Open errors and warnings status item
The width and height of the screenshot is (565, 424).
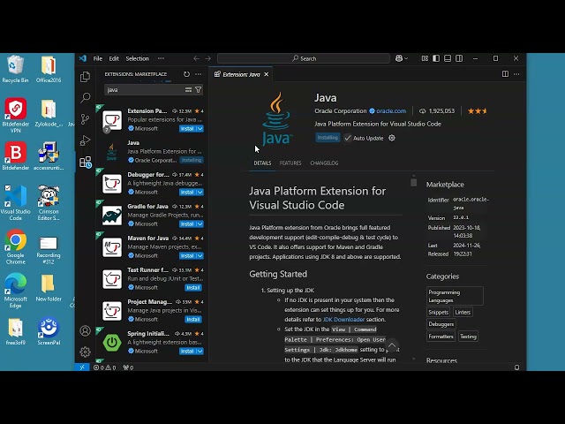point(104,367)
